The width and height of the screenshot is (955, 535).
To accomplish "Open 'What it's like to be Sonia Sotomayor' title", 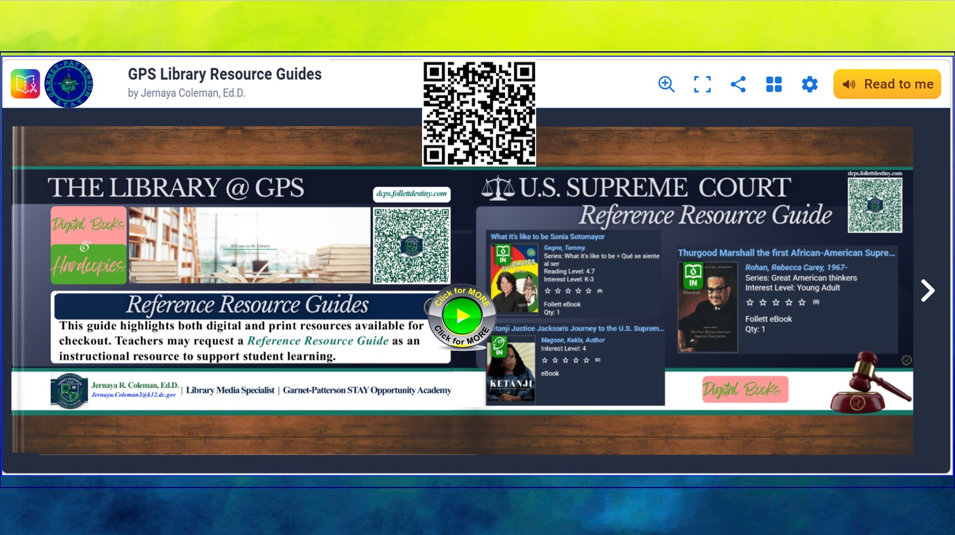I will pyautogui.click(x=548, y=237).
